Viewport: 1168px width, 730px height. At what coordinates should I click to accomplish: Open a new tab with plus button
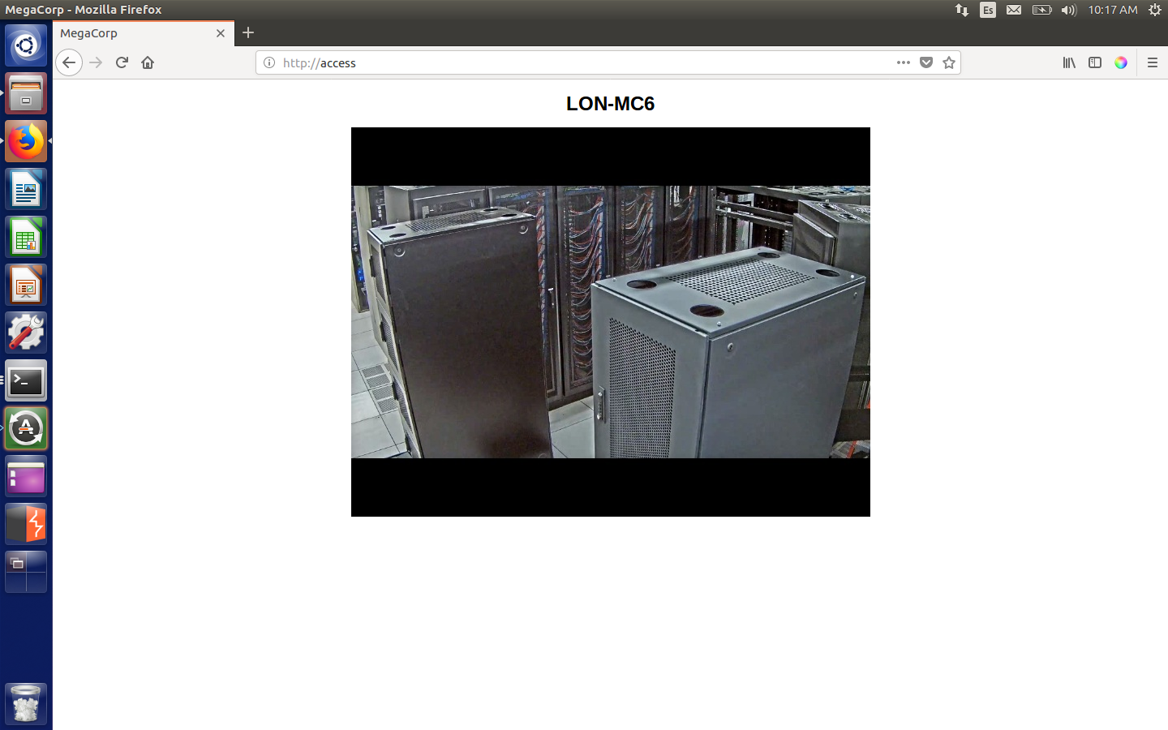click(248, 32)
